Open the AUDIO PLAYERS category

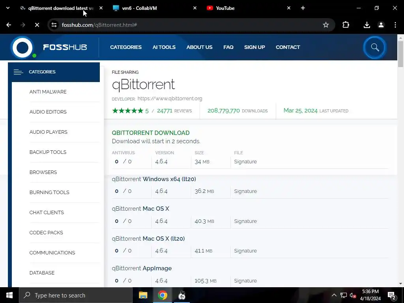coord(49,132)
